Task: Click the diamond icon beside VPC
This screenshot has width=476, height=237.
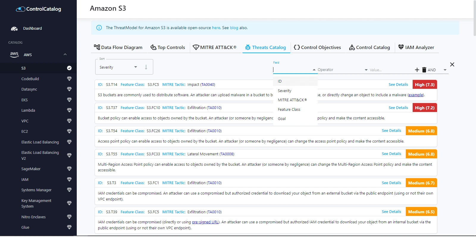Action: pos(69,121)
